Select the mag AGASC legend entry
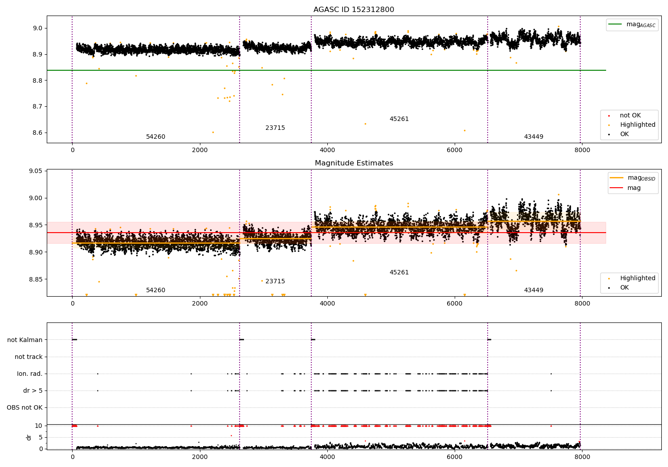The image size is (668, 467). pos(632,24)
